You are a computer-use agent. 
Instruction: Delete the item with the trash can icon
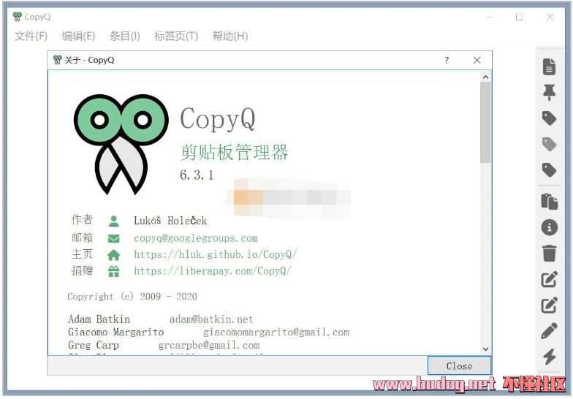click(549, 254)
